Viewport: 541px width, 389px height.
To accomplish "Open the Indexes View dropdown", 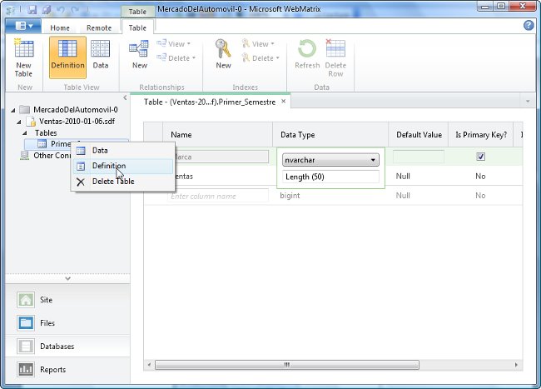I will pyautogui.click(x=258, y=44).
